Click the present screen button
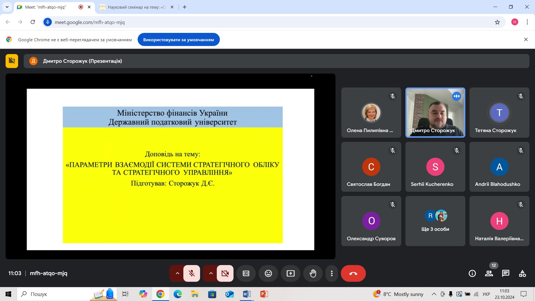Viewport: 535px width, 301px height. click(x=291, y=273)
